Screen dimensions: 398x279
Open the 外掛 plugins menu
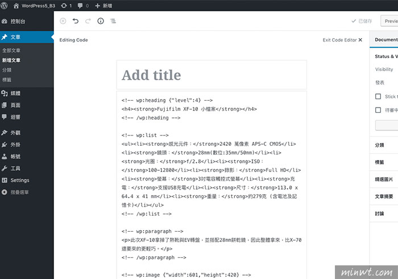[x=27, y=145]
